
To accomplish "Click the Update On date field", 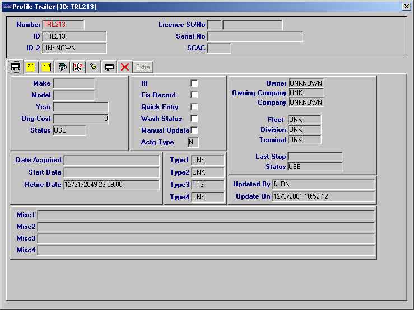I will click(x=324, y=196).
